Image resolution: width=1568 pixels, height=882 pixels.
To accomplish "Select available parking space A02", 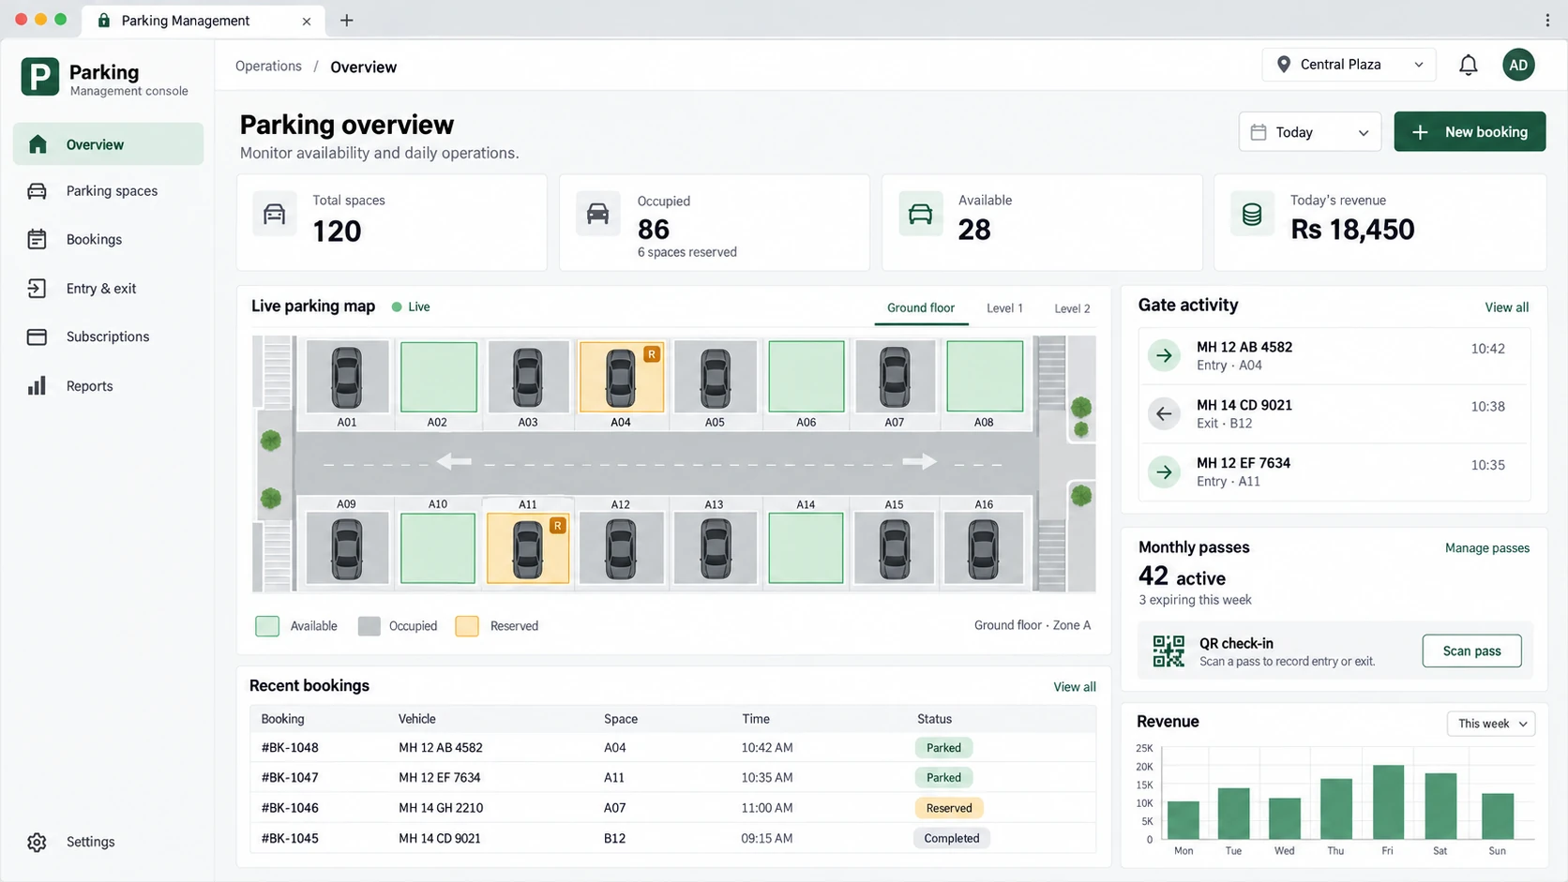I will [438, 377].
